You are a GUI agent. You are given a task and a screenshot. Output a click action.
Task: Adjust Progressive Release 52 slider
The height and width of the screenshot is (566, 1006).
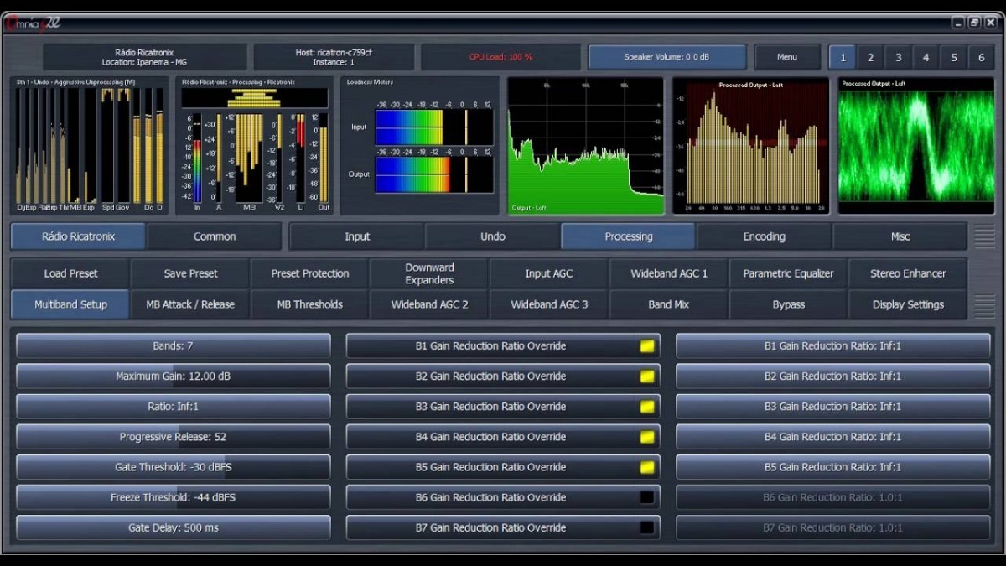(174, 437)
